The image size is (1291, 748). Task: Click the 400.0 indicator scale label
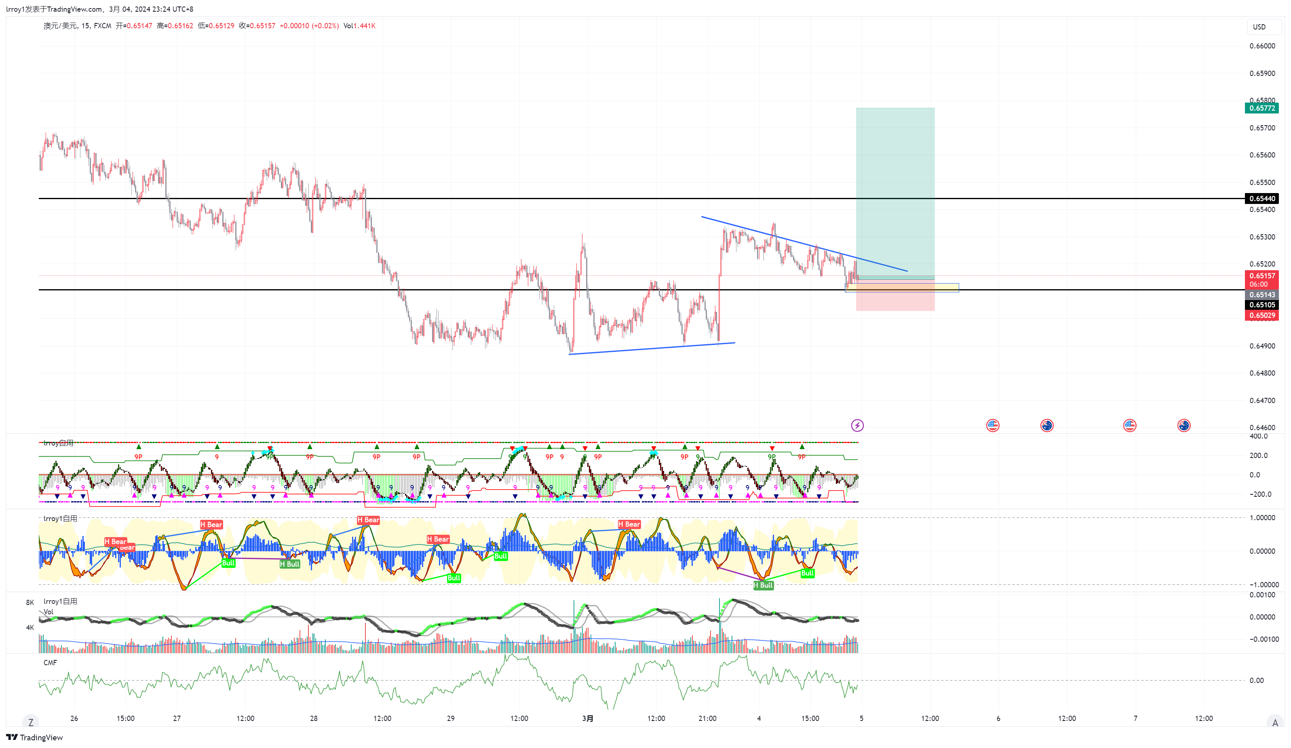pyautogui.click(x=1259, y=436)
